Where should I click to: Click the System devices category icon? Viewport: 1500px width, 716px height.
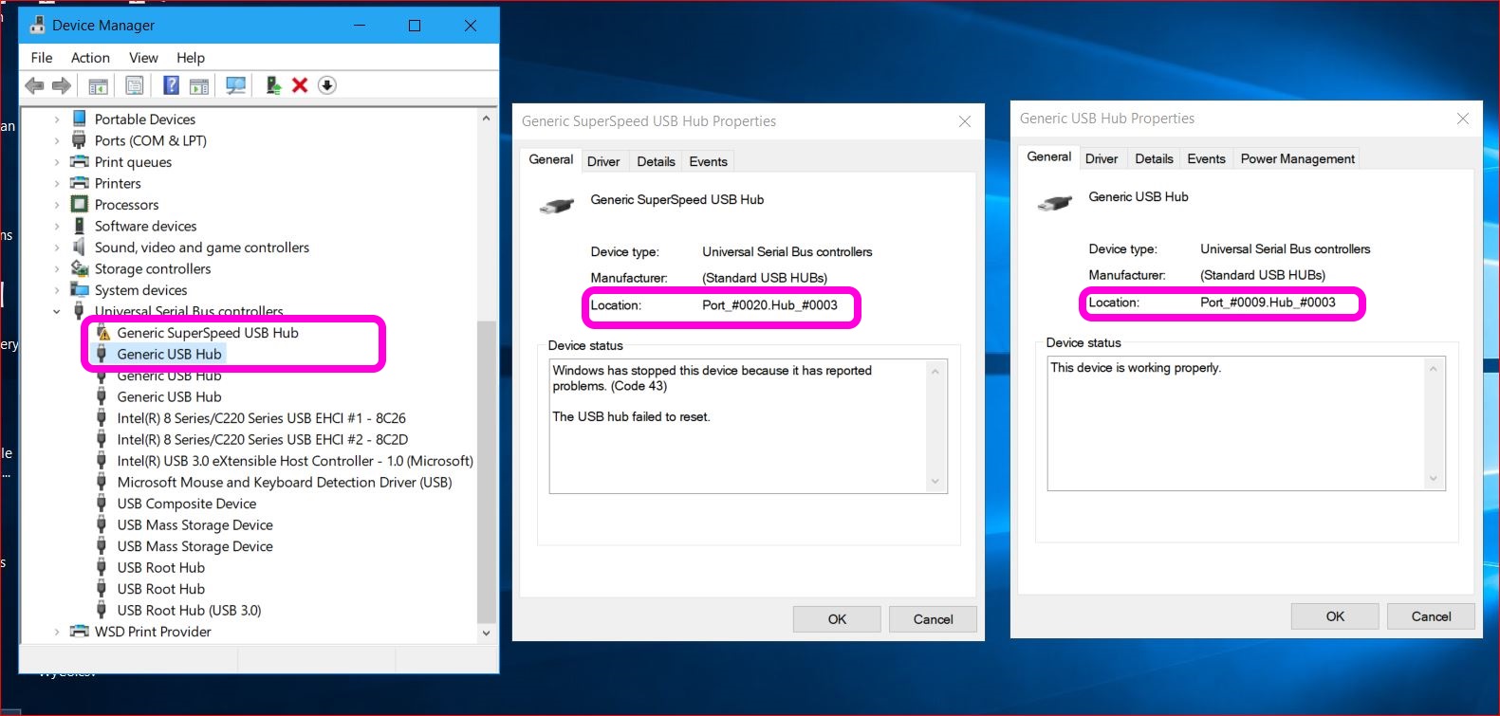80,289
